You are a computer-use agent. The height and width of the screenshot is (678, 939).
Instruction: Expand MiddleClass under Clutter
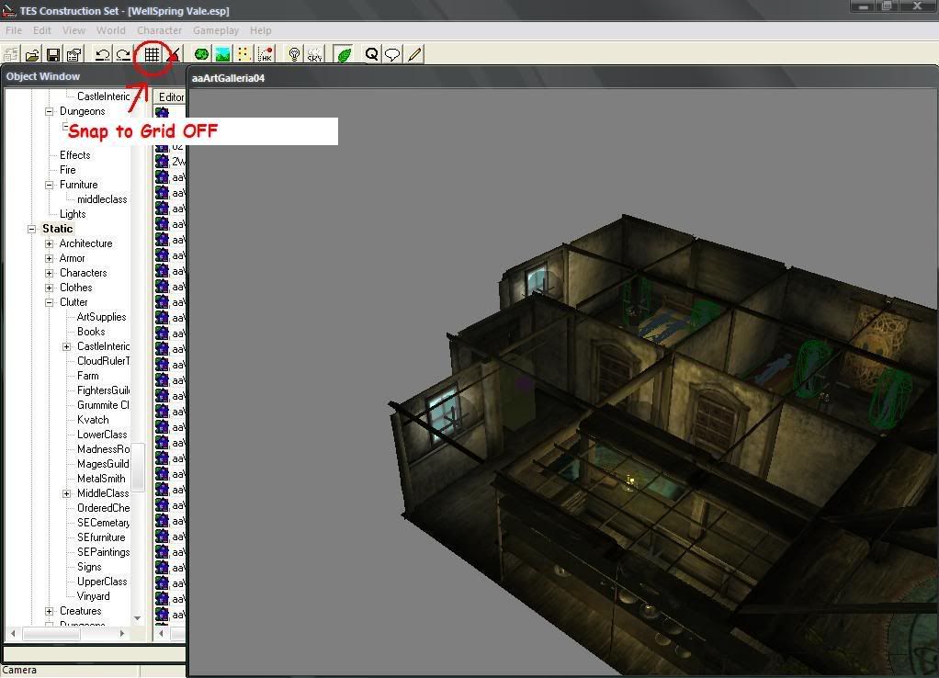[65, 493]
